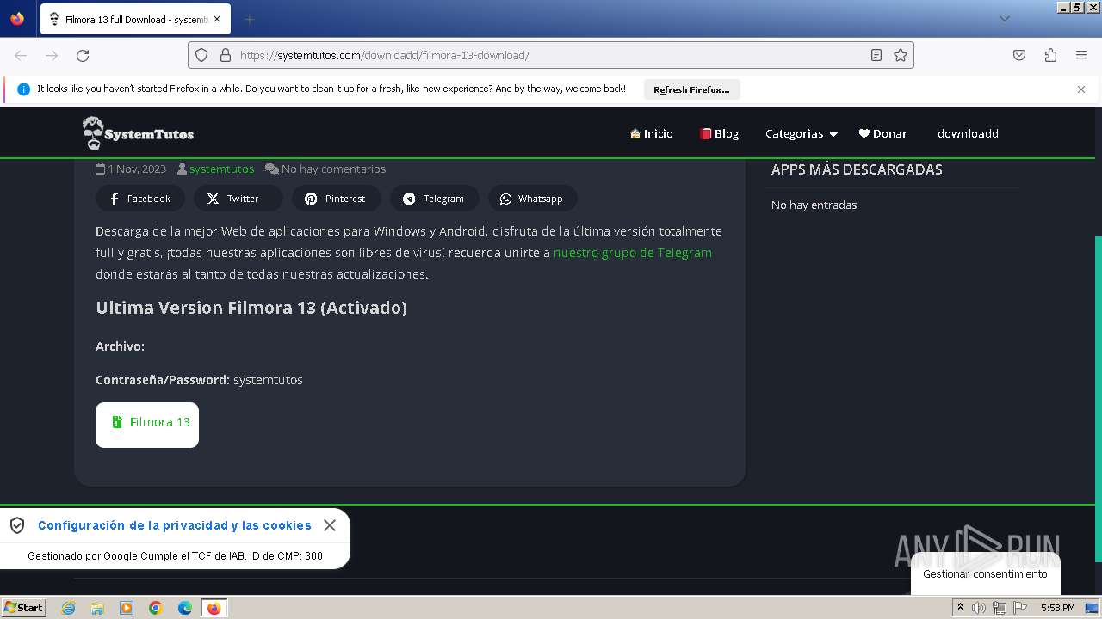1102x619 pixels.
Task: Open the downloadd menu item
Action: click(968, 133)
